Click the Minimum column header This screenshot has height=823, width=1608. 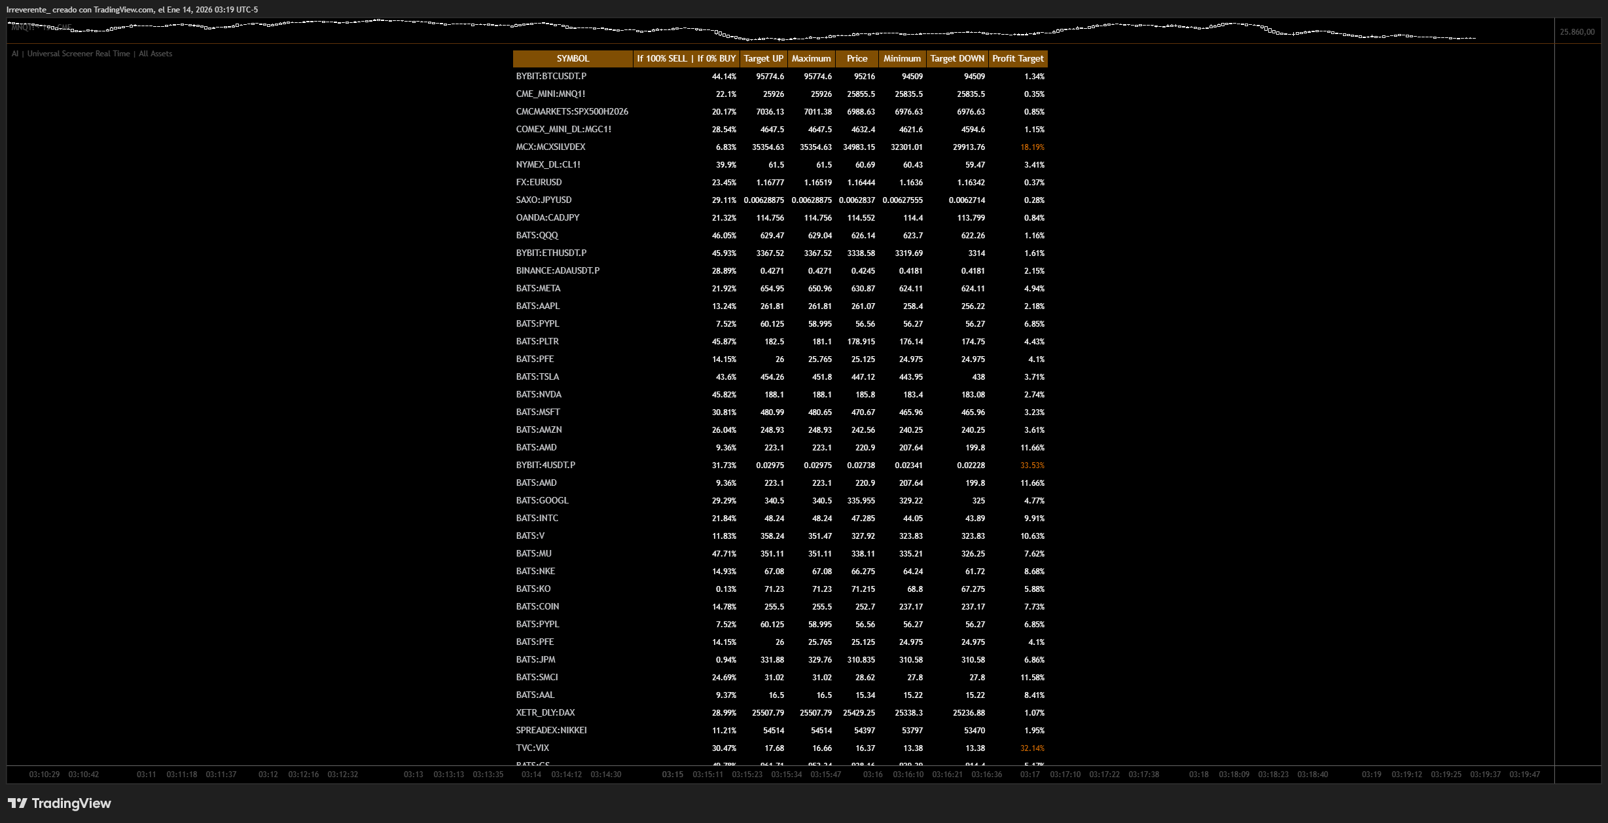click(x=902, y=59)
